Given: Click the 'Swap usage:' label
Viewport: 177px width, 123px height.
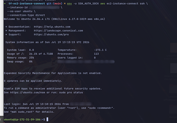Looking at the screenshot, I should pyautogui.click(x=16, y=62).
